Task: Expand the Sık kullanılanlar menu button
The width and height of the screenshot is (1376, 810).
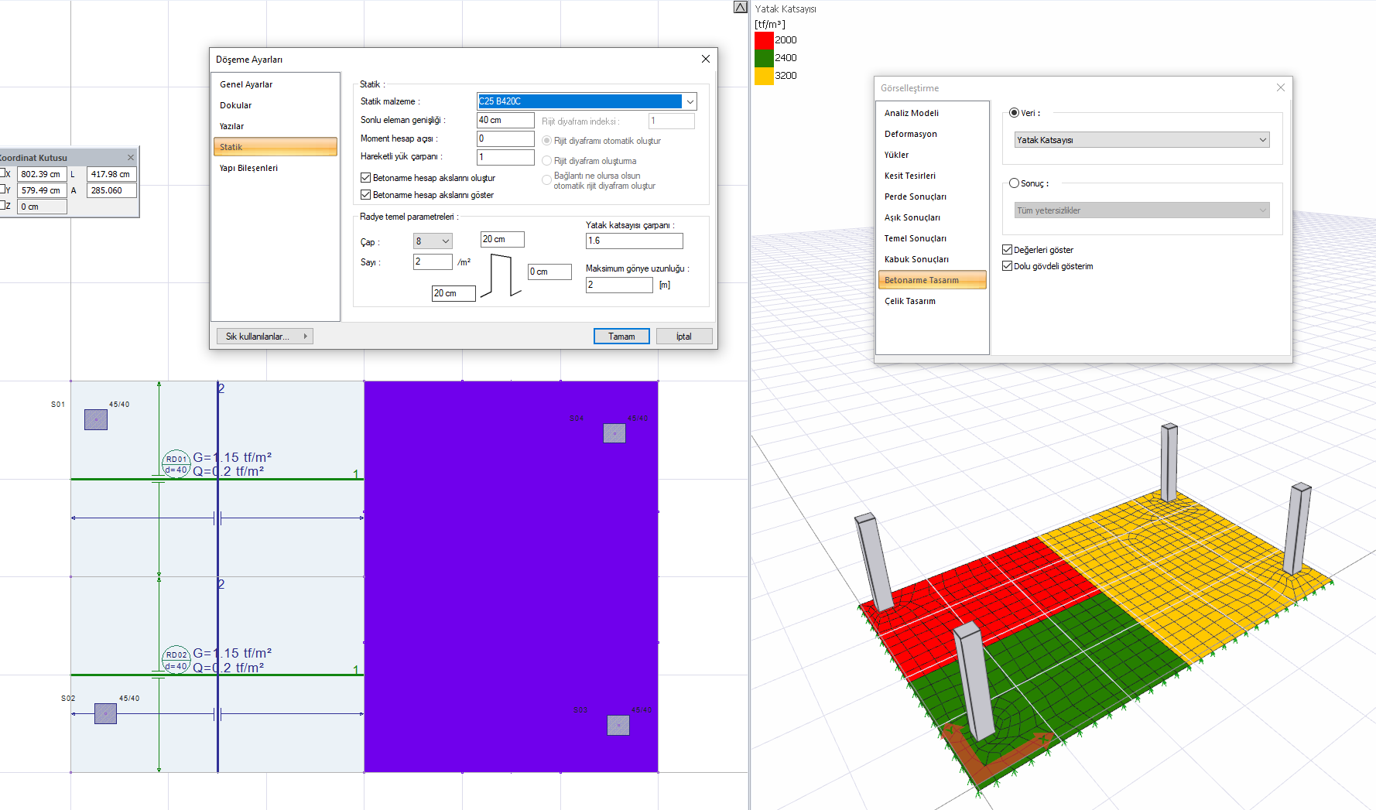Action: tap(265, 337)
